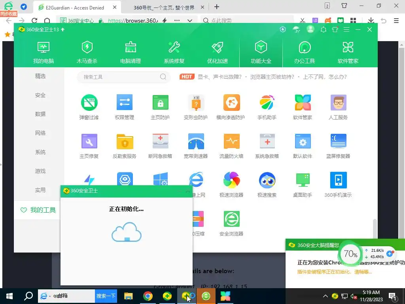Switch to 木马查杀 tab

[87, 53]
